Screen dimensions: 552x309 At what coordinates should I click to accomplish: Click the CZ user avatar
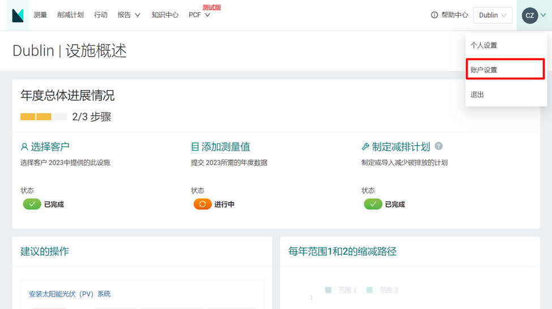tap(530, 15)
